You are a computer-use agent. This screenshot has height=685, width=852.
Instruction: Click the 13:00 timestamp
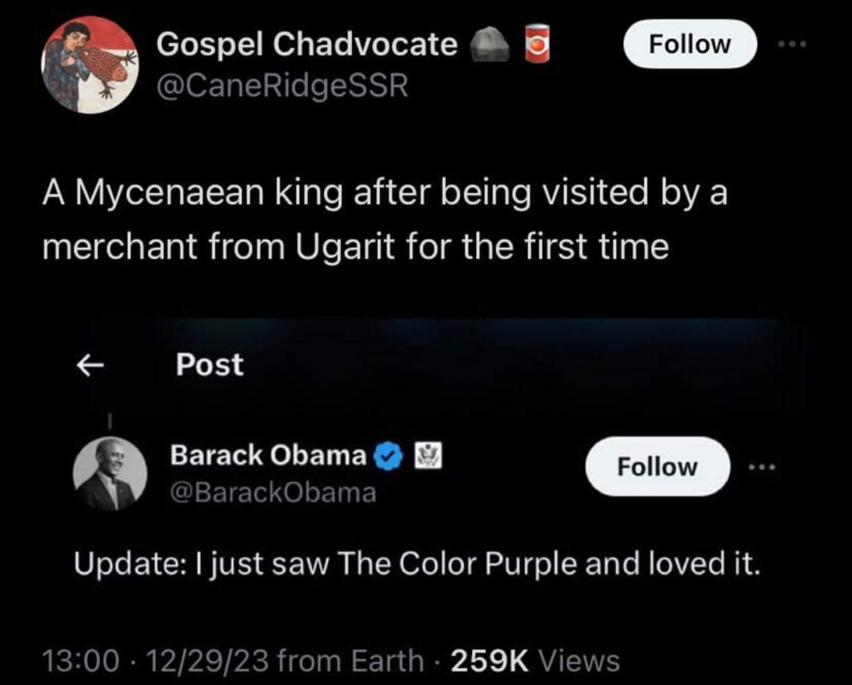tap(75, 659)
